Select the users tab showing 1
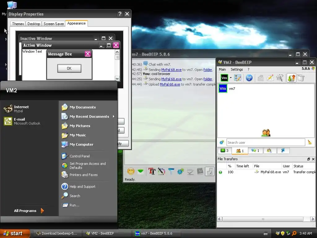Image resolution: width=317 pixels, height=238 pixels. pos(240,151)
